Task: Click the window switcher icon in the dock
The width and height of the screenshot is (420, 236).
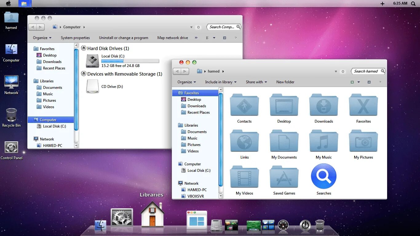Action: [197, 219]
